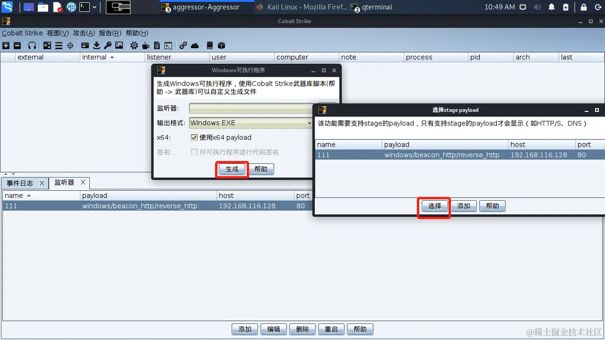The width and height of the screenshot is (605, 340).
Task: Switch to the 事件日志 tab
Action: pyautogui.click(x=20, y=183)
